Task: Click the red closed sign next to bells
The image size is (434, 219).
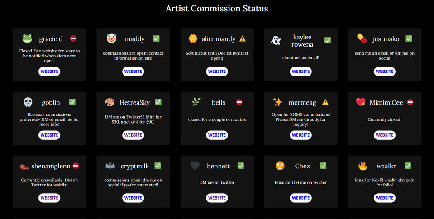Action: pyautogui.click(x=239, y=102)
